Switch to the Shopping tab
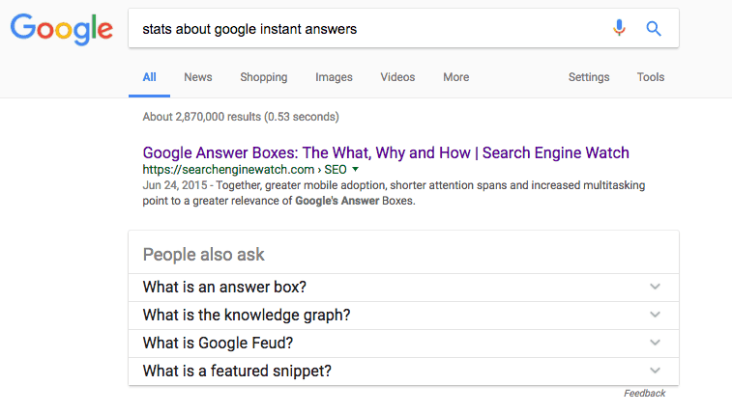 (x=264, y=77)
